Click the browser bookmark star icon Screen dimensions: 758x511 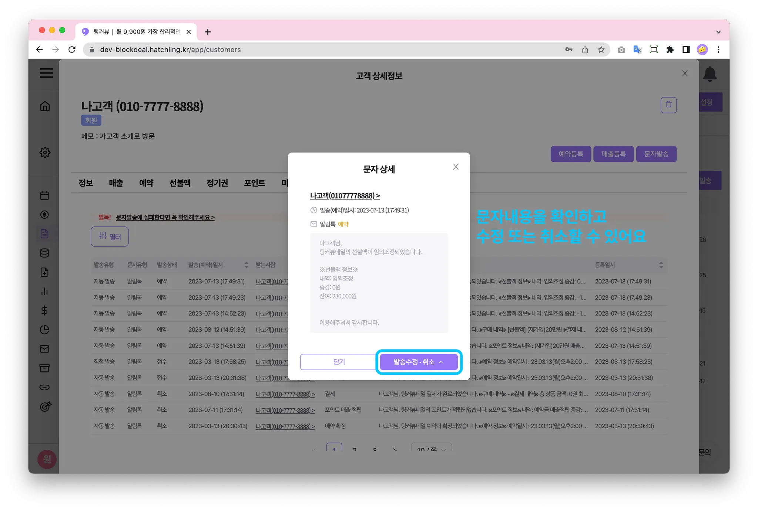click(601, 50)
